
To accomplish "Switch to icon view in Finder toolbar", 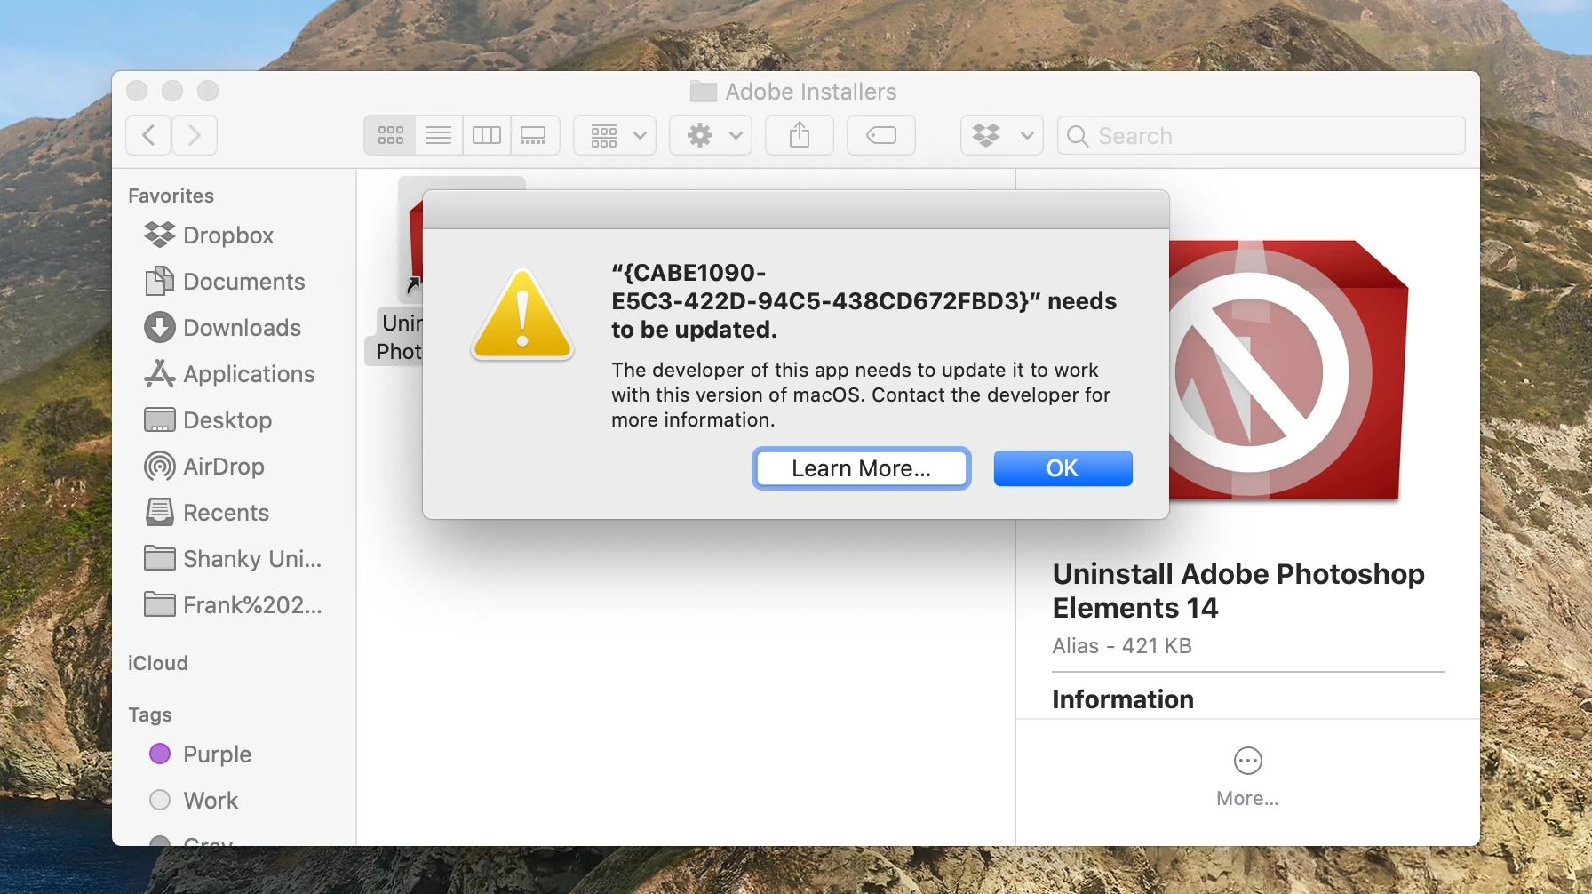I will (391, 135).
